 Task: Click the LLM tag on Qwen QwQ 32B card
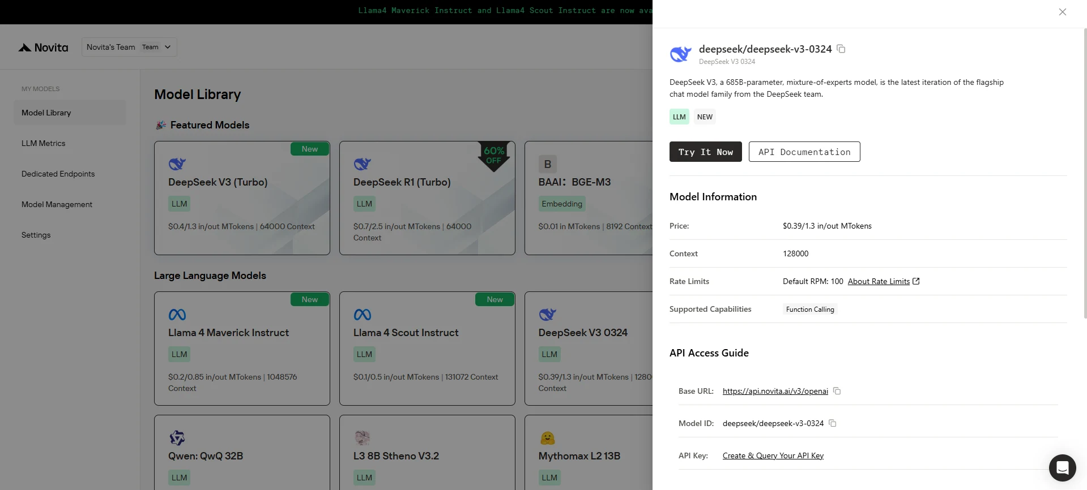179,478
